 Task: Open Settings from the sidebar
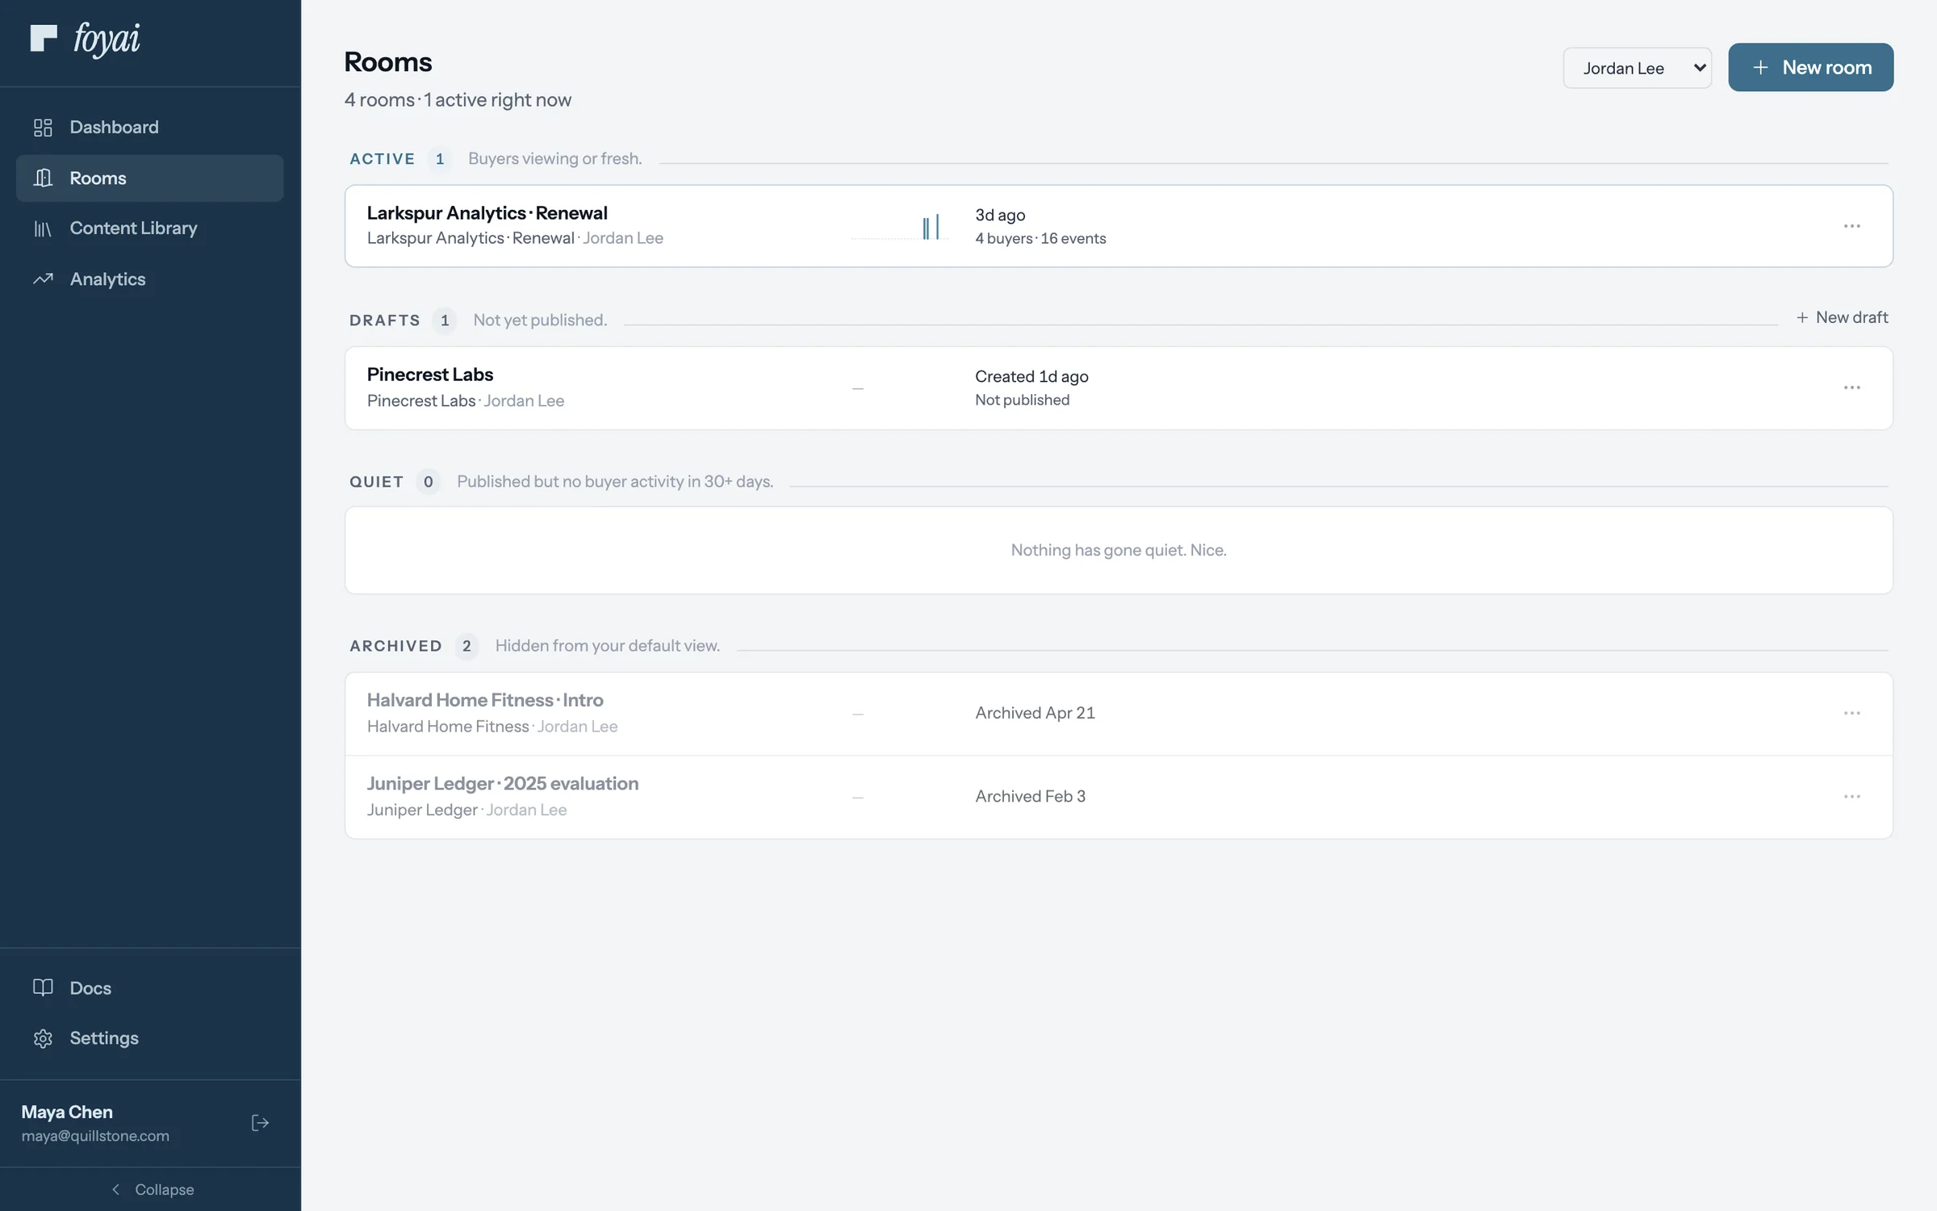150,1038
